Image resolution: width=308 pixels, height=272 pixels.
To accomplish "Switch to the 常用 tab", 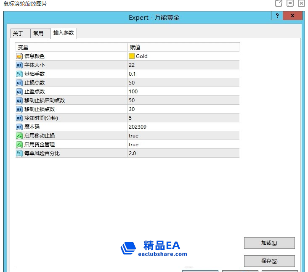I will (40, 33).
